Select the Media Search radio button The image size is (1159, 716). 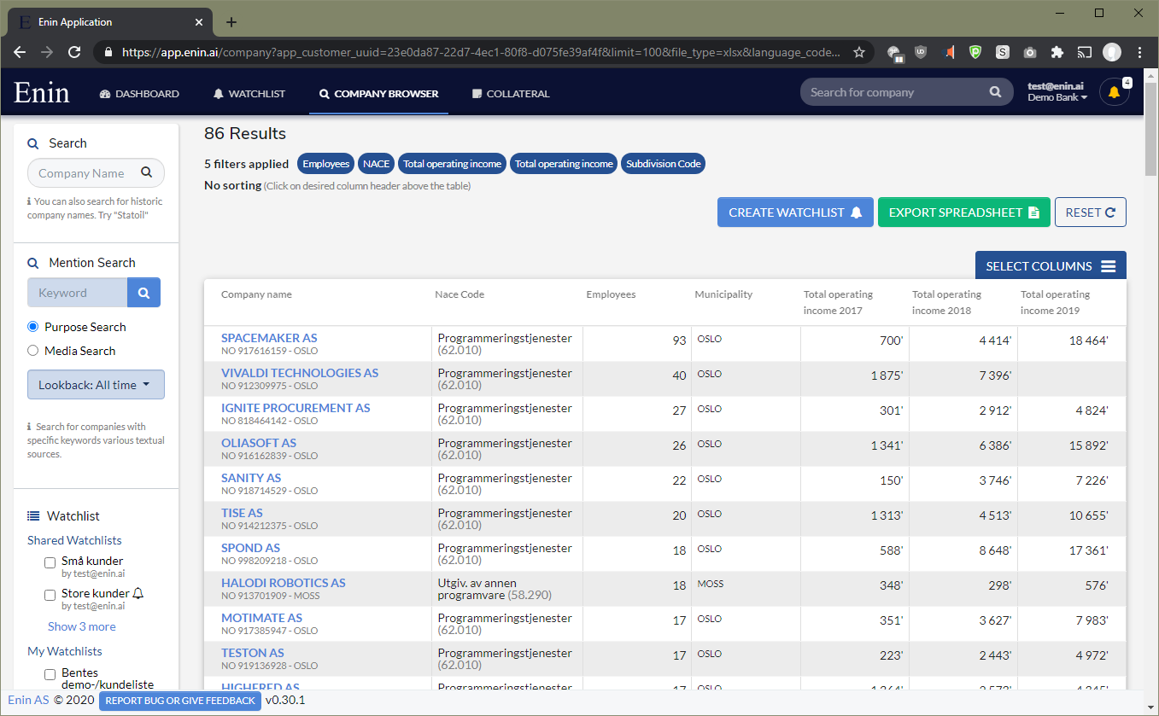(33, 351)
